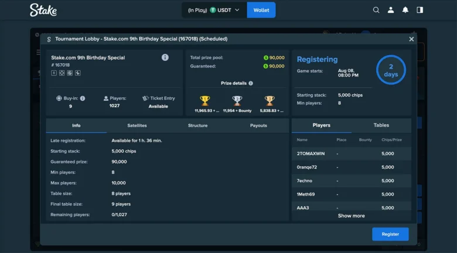457x253 pixels.
Task: Click the 'Available for 1 h. 36 min.' value
Action: click(x=137, y=141)
